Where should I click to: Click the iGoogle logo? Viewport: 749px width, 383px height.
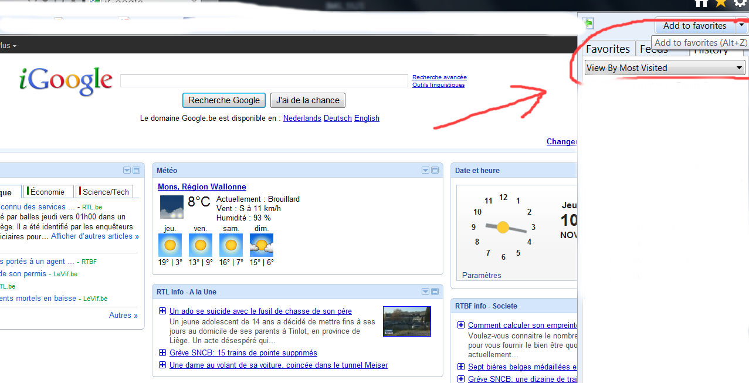(x=66, y=81)
